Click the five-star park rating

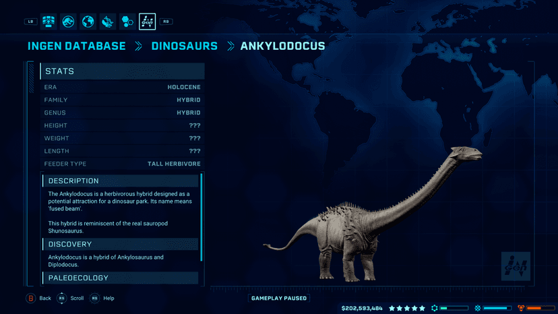407,309
